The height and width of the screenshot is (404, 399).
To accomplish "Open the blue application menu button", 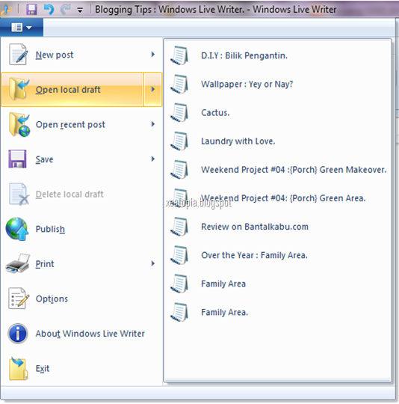I will (22, 28).
